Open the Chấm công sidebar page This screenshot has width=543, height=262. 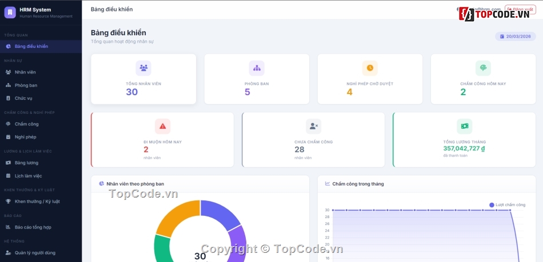pyautogui.click(x=41, y=124)
